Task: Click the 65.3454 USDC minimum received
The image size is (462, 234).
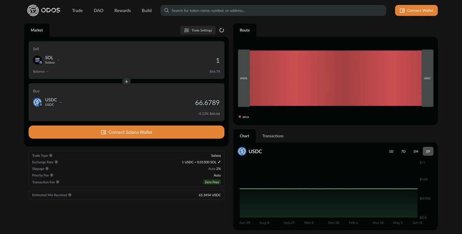Action: [210, 195]
